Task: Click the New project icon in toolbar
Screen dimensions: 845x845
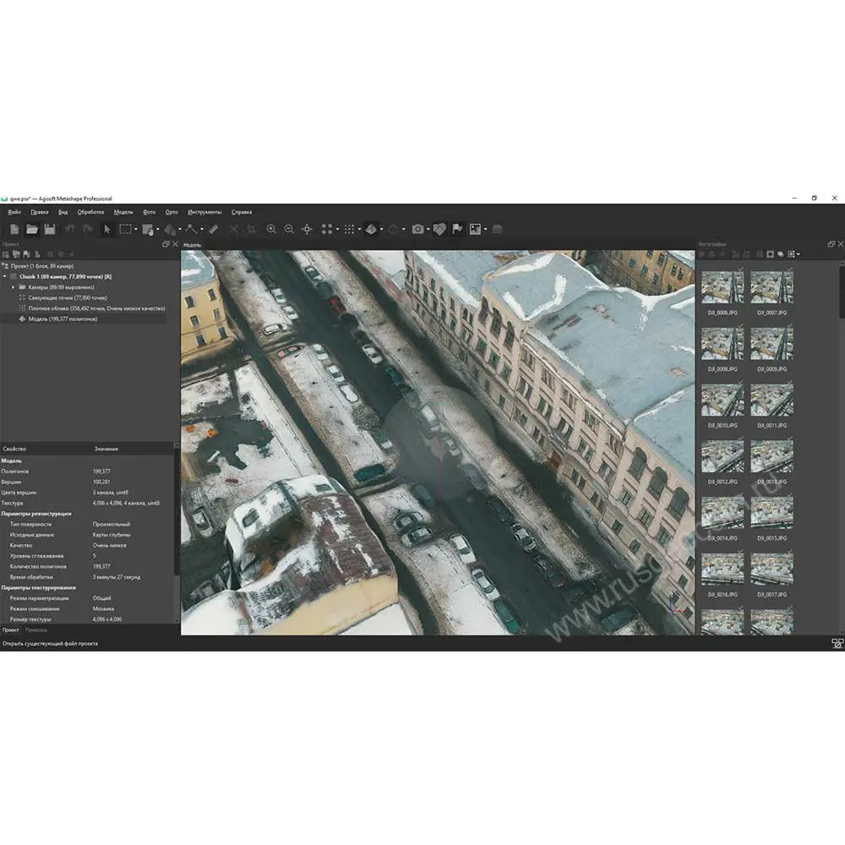Action: (14, 229)
